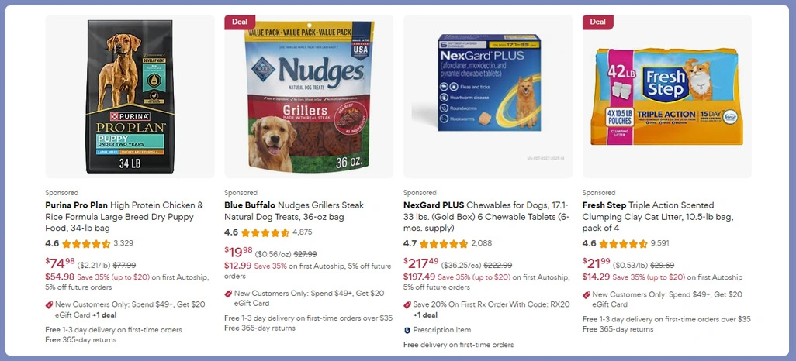Viewport: 796px width, 361px height.
Task: Click the star rating of NexGard PLUS
Action: point(444,244)
